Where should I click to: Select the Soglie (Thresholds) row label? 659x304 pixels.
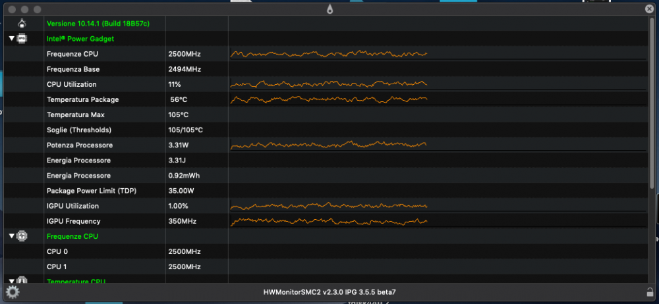(79, 130)
